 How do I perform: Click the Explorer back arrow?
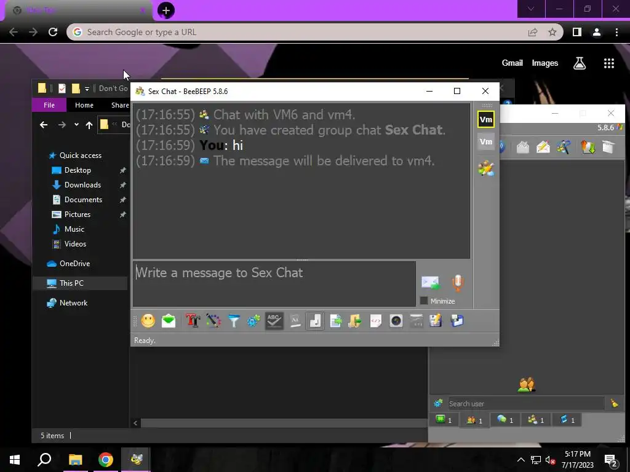pos(44,125)
